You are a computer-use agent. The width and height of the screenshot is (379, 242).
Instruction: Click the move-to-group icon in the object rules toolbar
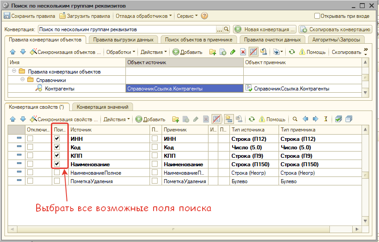click(263, 52)
